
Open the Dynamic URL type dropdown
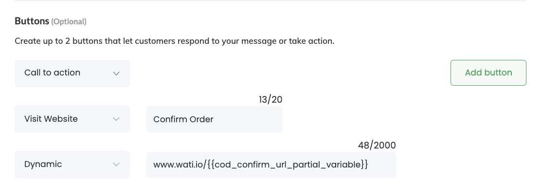click(x=72, y=165)
